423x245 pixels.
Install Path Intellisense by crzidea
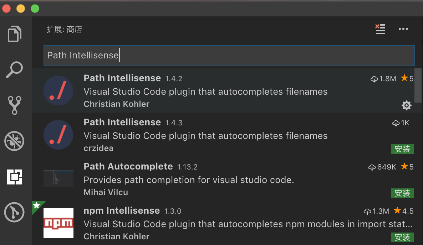click(x=402, y=149)
